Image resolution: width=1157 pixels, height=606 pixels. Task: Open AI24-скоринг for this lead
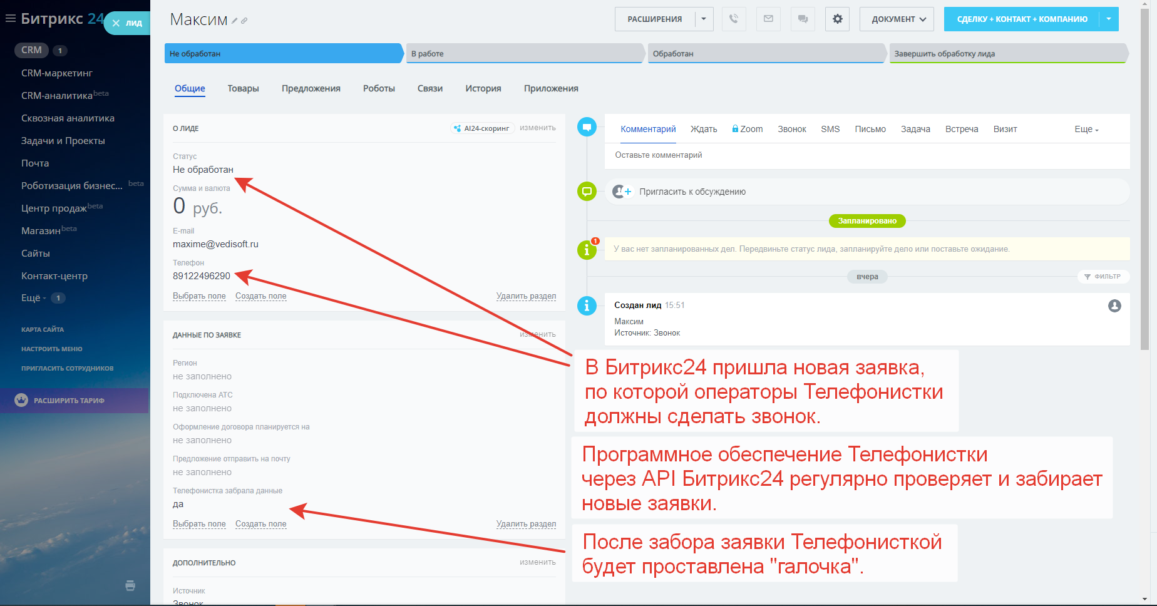(x=482, y=128)
